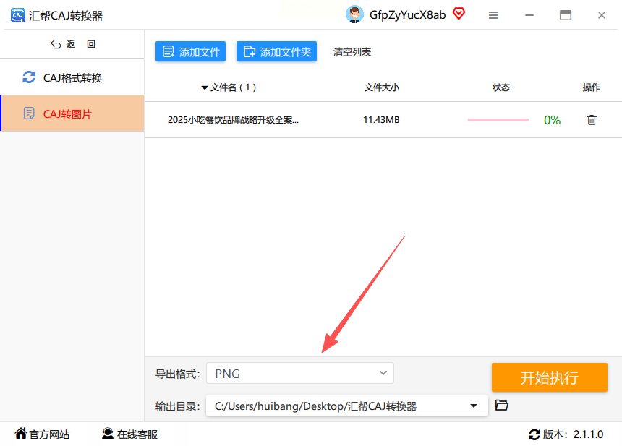Click the online support headset icon
622x446 pixels.
[x=108, y=434]
